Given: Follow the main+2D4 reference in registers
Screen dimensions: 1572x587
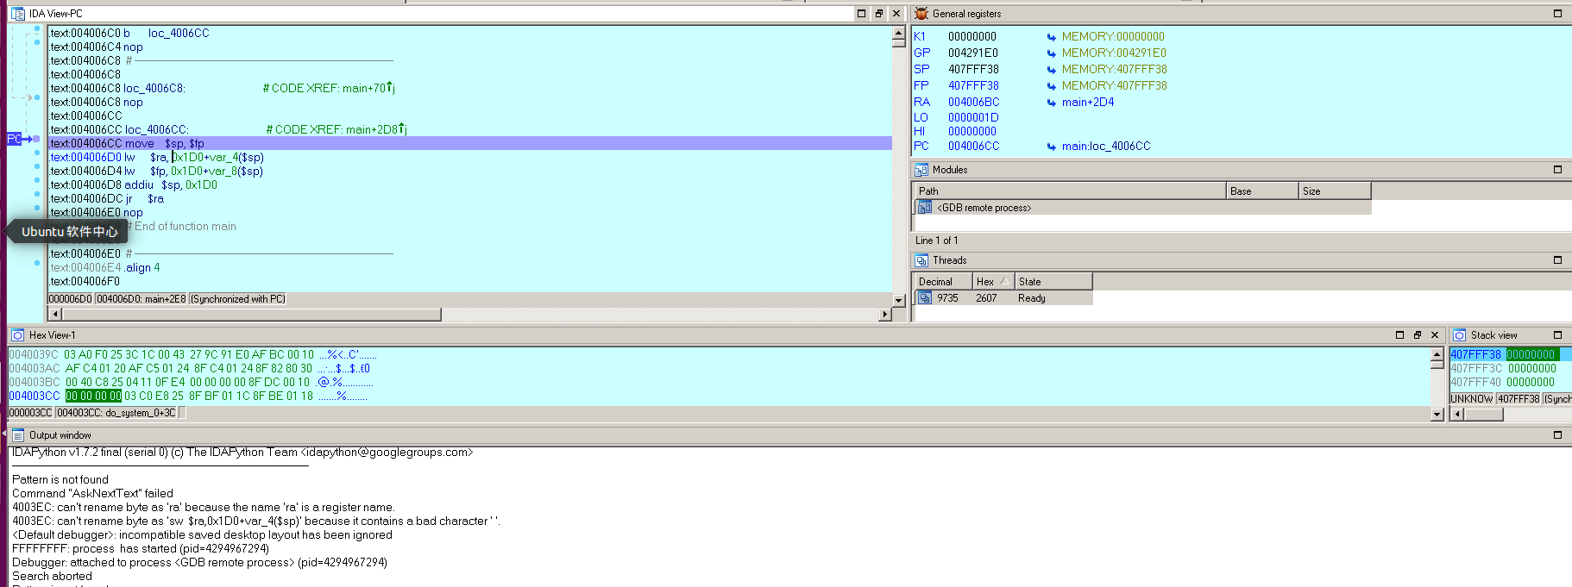Looking at the screenshot, I should click(1087, 103).
